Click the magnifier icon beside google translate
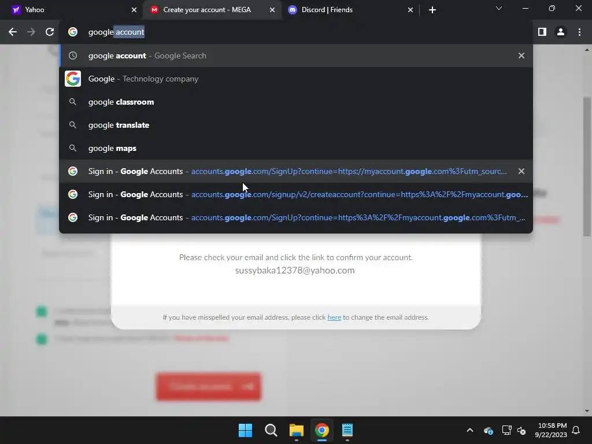This screenshot has height=444, width=592. pyautogui.click(x=73, y=125)
